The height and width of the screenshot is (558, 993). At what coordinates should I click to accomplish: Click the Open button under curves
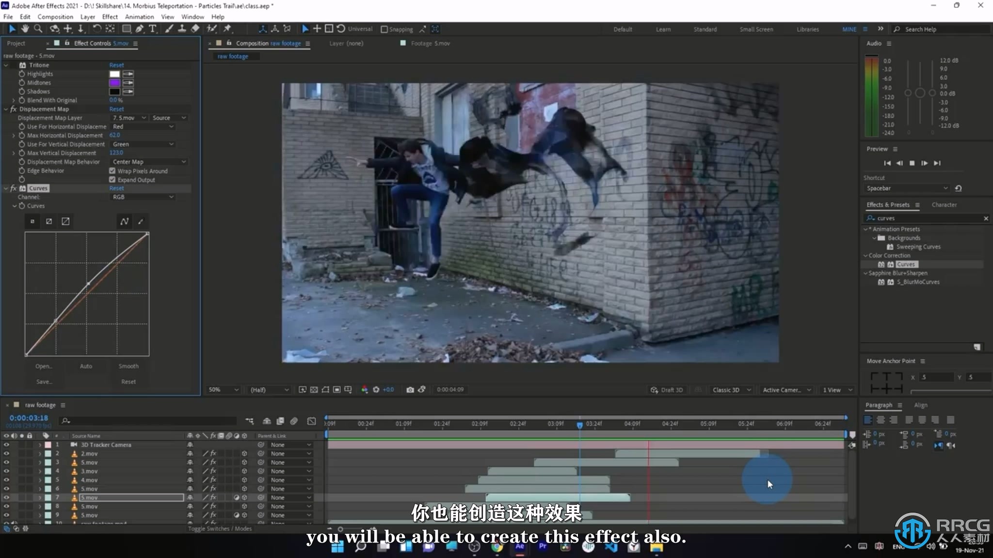click(44, 366)
